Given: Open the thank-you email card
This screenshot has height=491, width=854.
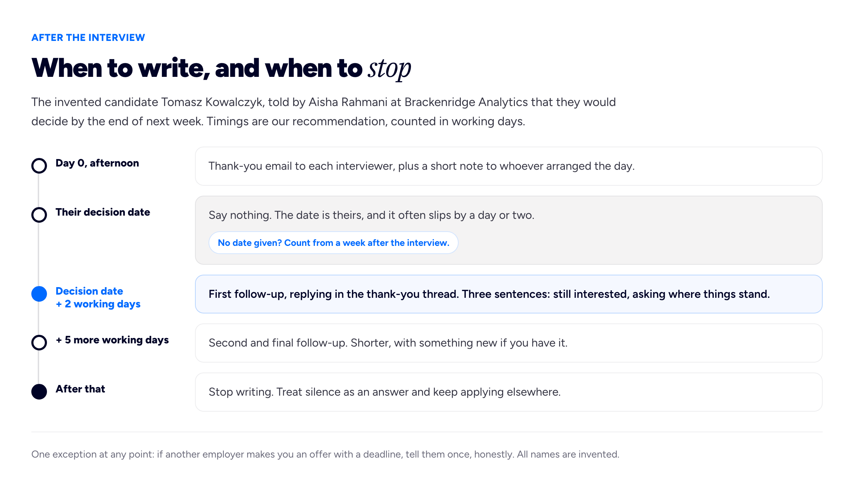Looking at the screenshot, I should coord(508,166).
